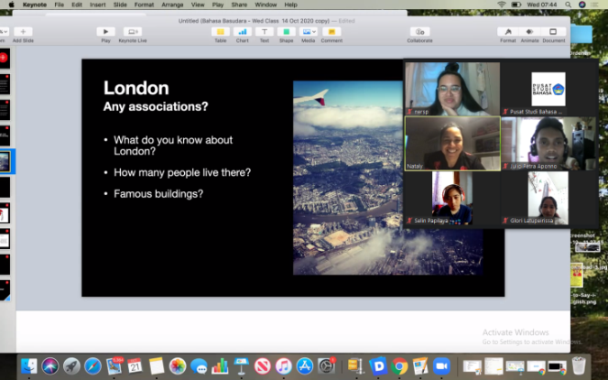Click Nataly's highlighted video tile

click(x=452, y=144)
